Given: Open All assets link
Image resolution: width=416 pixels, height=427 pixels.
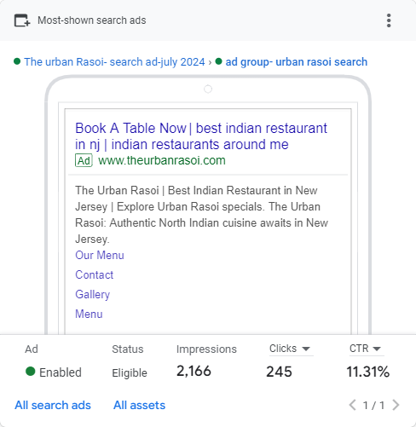Looking at the screenshot, I should (x=139, y=405).
